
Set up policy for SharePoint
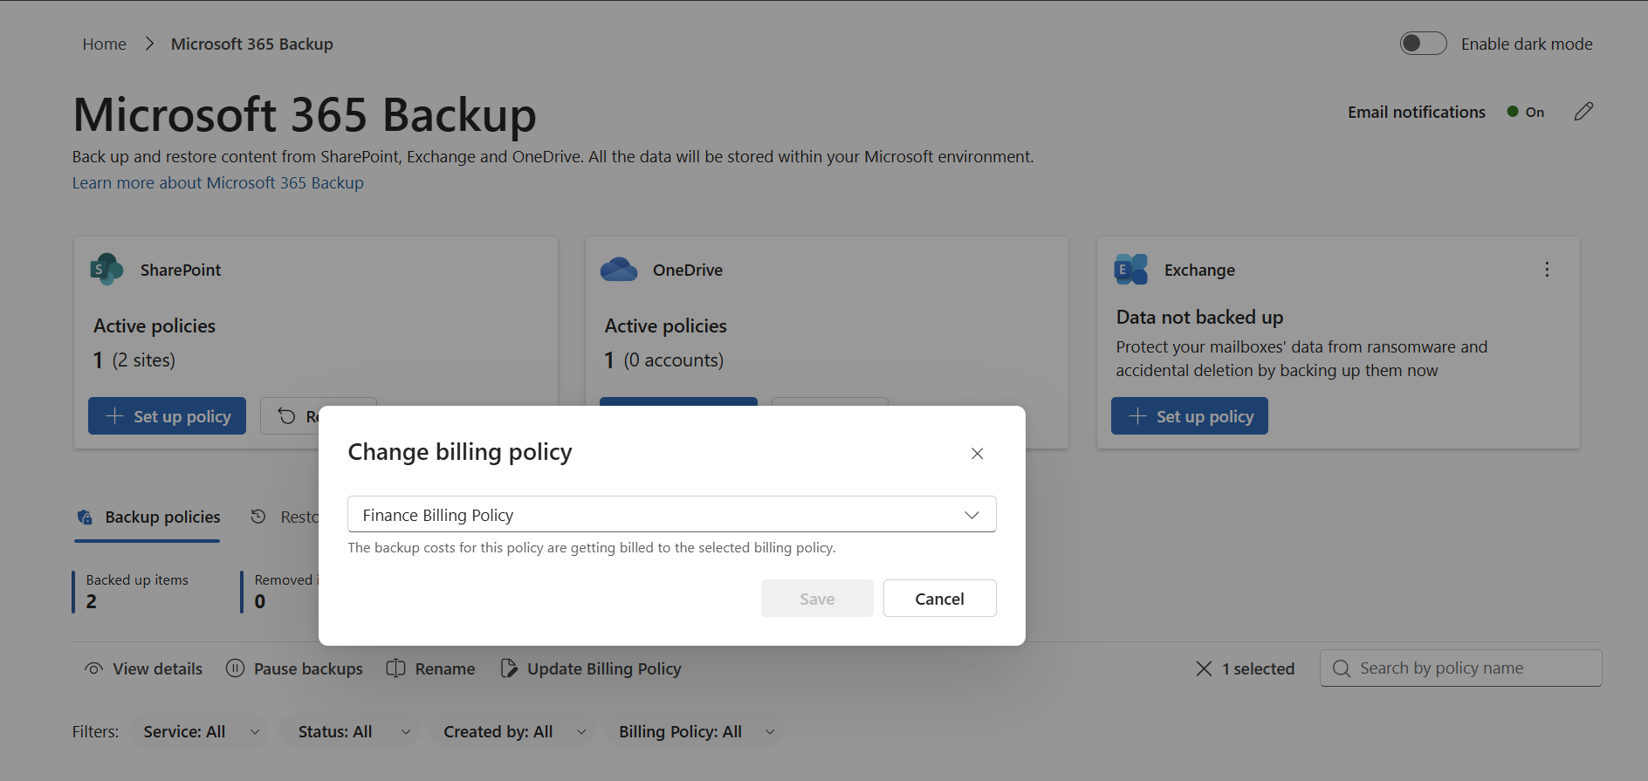tap(167, 416)
